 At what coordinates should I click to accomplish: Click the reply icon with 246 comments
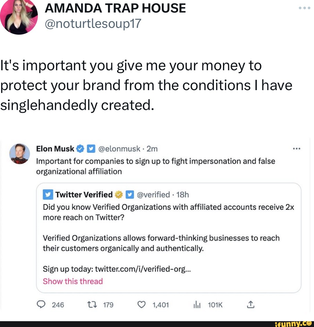click(x=42, y=304)
